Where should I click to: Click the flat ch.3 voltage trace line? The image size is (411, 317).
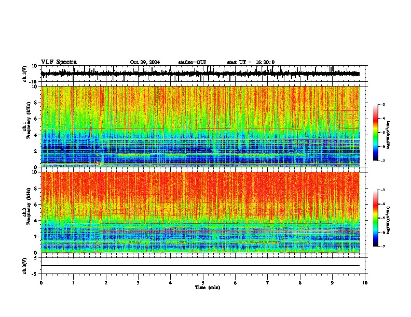[200, 266]
